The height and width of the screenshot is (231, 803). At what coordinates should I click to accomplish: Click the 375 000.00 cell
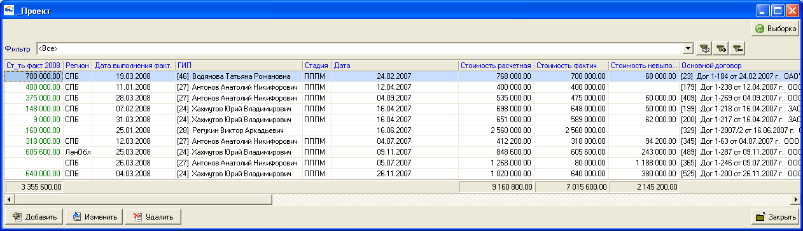pyautogui.click(x=34, y=98)
